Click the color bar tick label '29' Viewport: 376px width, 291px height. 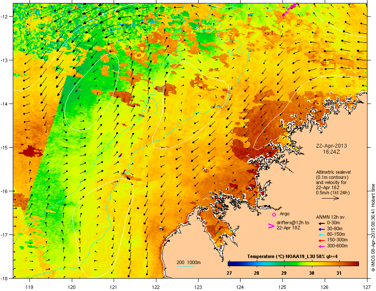click(x=284, y=273)
